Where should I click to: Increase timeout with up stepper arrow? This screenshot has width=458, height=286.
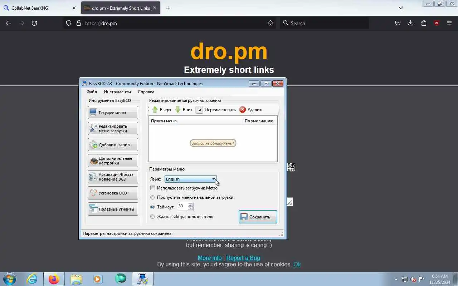coord(190,205)
